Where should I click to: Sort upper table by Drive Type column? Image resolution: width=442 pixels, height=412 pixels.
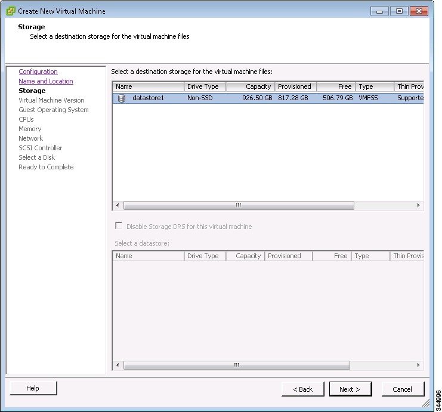[x=205, y=86]
